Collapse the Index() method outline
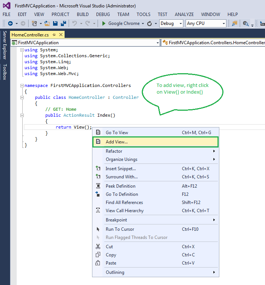 (22, 115)
